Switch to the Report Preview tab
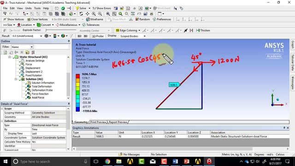The width and height of the screenshot is (295, 166). coord(118,122)
